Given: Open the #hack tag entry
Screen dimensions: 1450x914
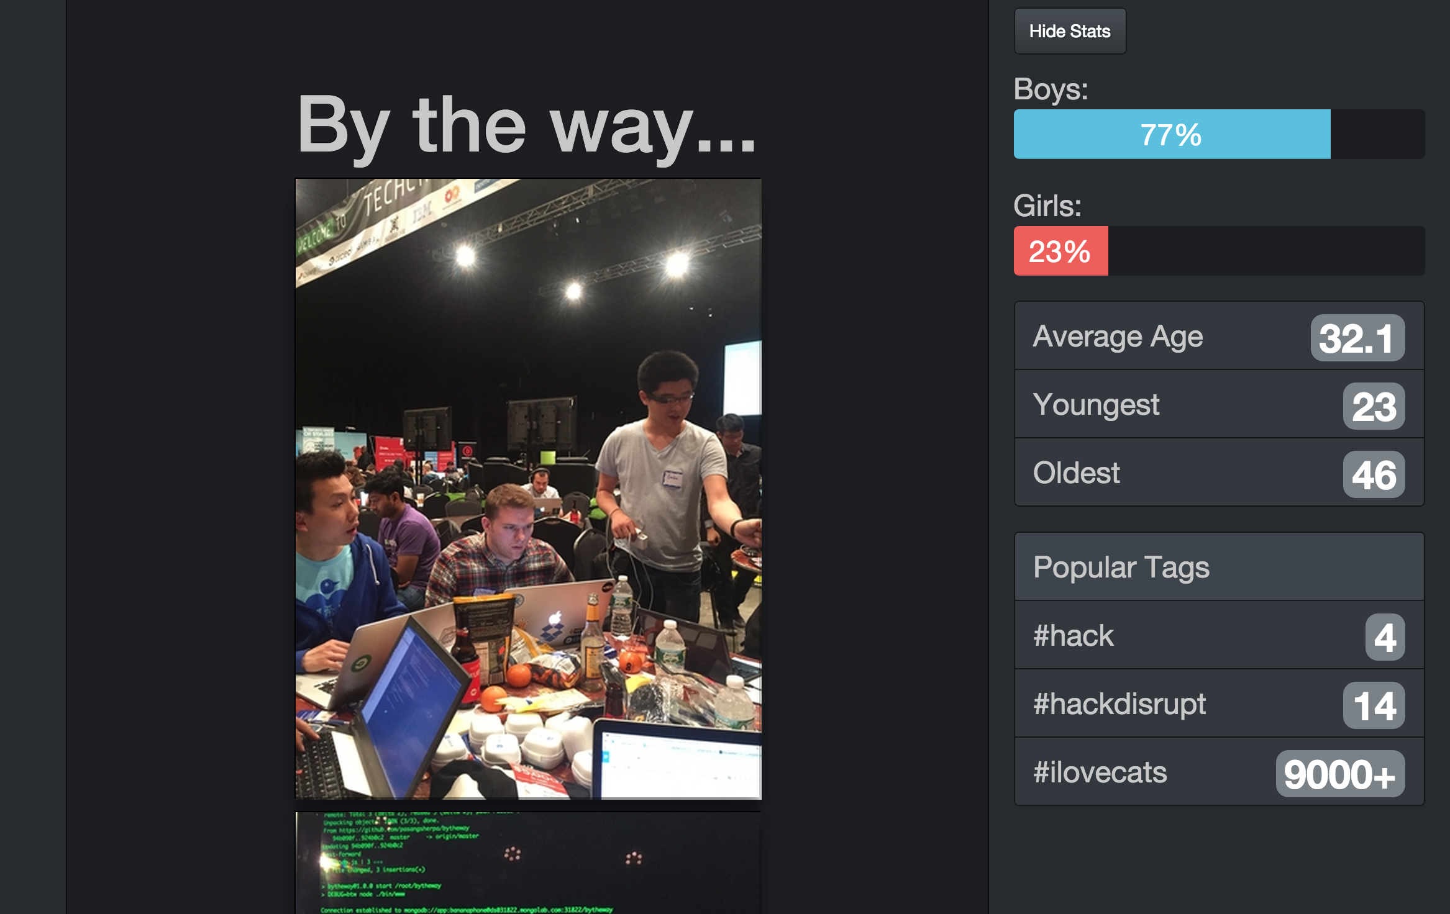Looking at the screenshot, I should [1219, 635].
